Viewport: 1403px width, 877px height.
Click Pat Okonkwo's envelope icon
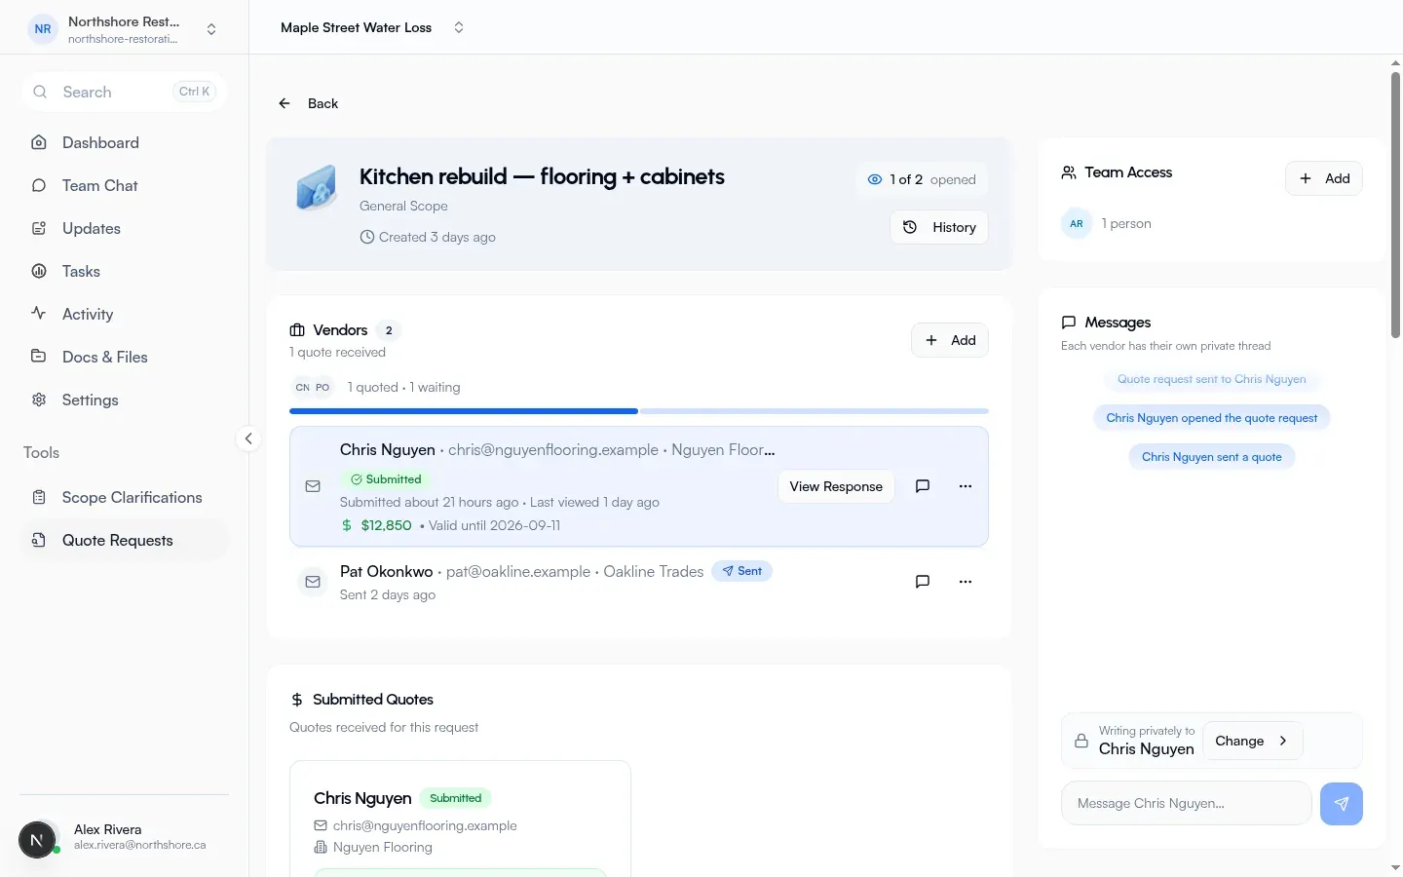(313, 582)
